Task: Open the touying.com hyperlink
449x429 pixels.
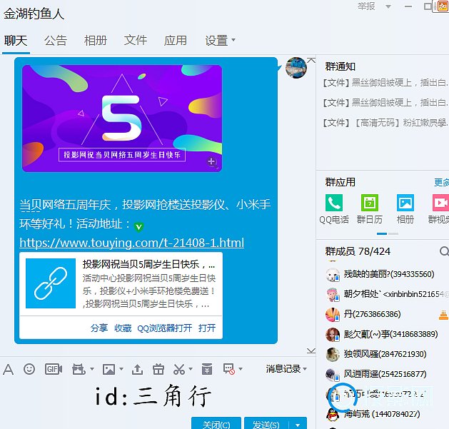Action: (x=132, y=243)
